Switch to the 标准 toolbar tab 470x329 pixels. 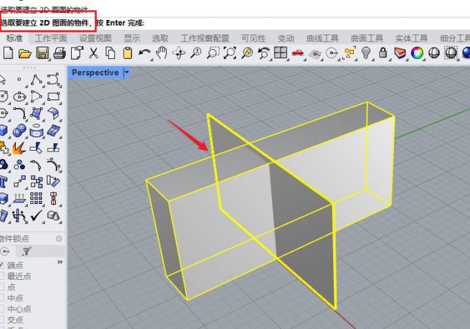pos(14,38)
